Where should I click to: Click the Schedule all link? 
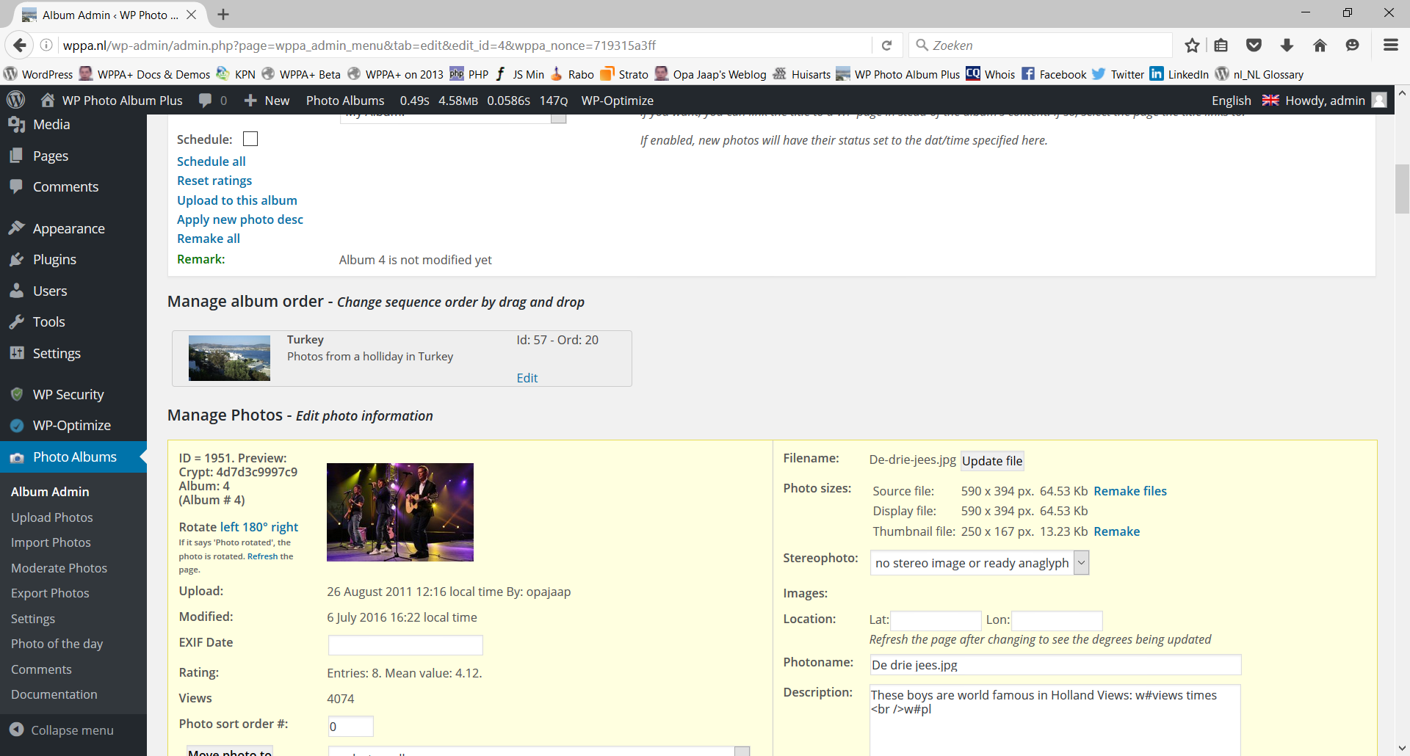click(x=211, y=161)
